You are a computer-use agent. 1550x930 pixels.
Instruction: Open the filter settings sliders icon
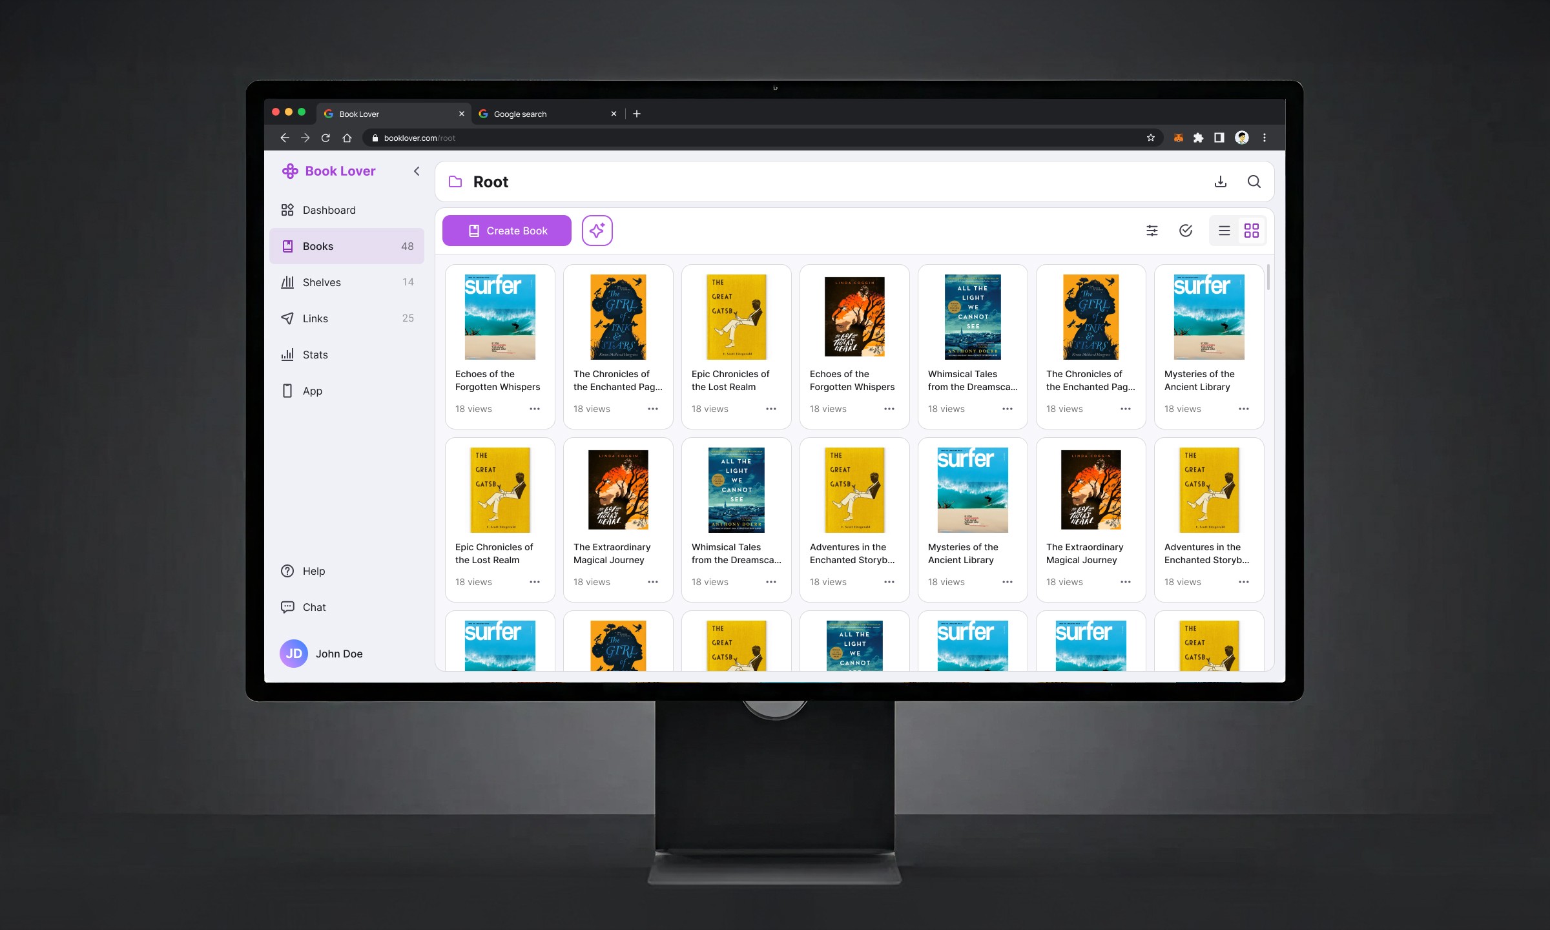coord(1152,231)
